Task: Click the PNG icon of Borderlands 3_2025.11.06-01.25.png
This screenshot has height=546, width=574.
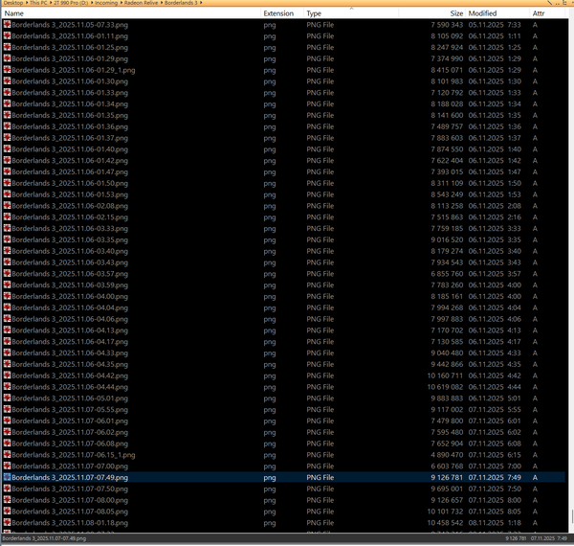Action: tap(7, 47)
